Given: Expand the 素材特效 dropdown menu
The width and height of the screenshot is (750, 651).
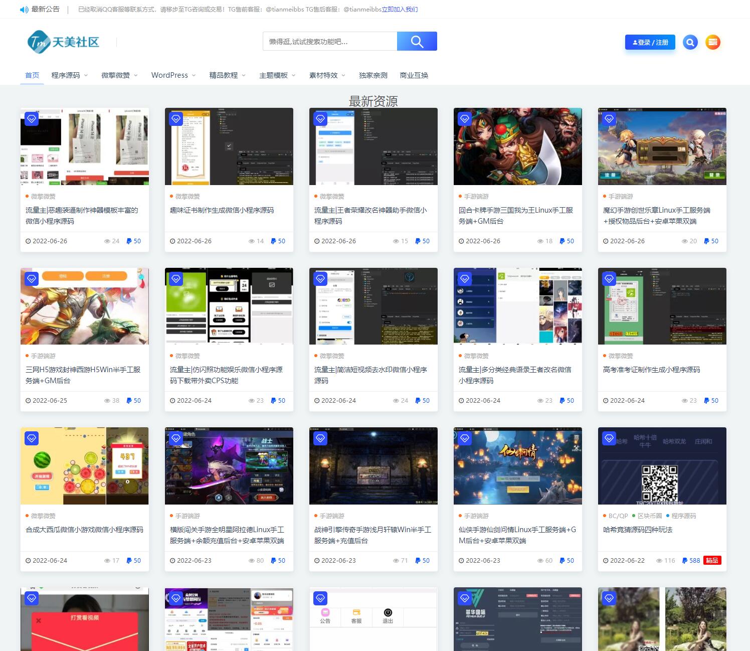Looking at the screenshot, I should tap(327, 75).
